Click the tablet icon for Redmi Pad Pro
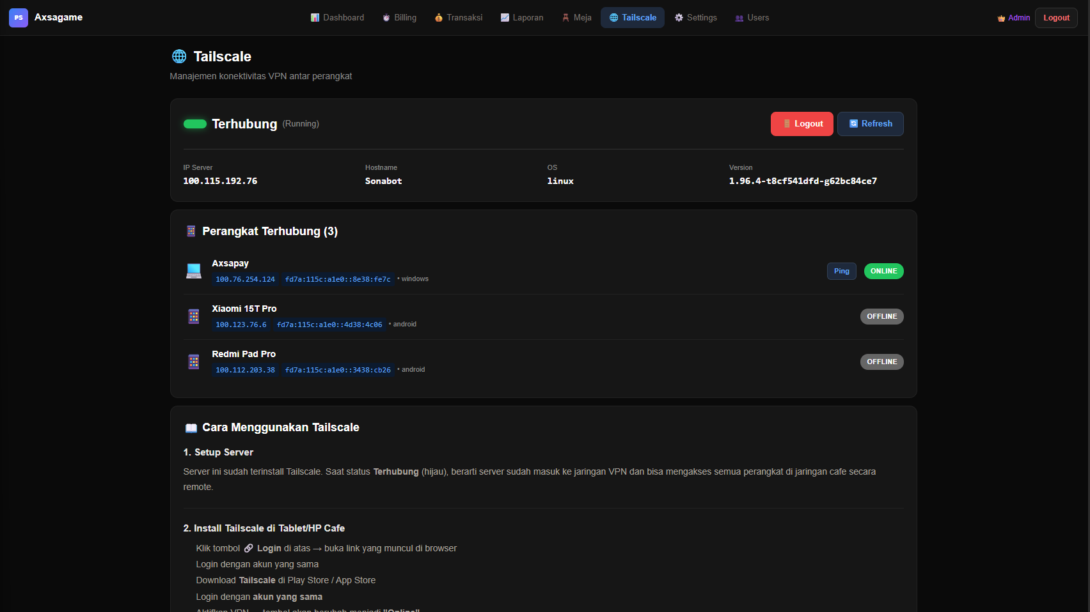 pos(194,362)
